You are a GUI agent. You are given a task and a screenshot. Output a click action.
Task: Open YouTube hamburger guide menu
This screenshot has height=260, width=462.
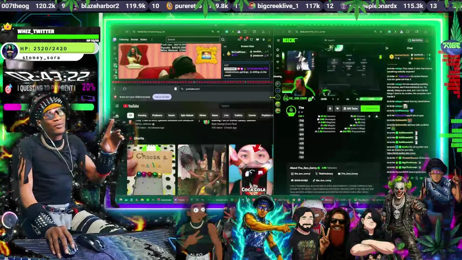117,106
